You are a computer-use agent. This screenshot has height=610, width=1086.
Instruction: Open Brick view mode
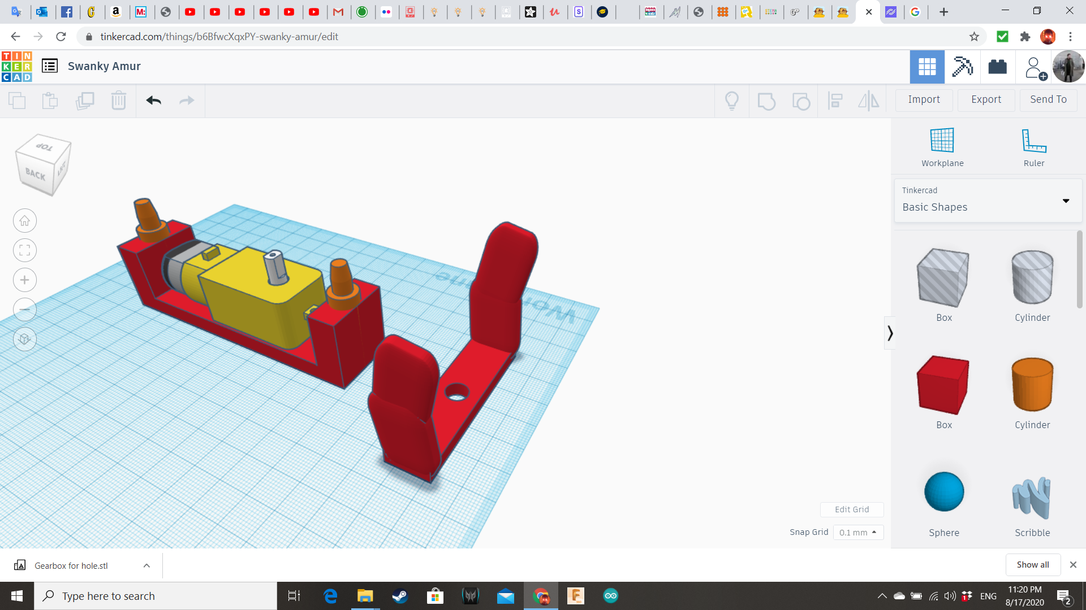click(997, 67)
